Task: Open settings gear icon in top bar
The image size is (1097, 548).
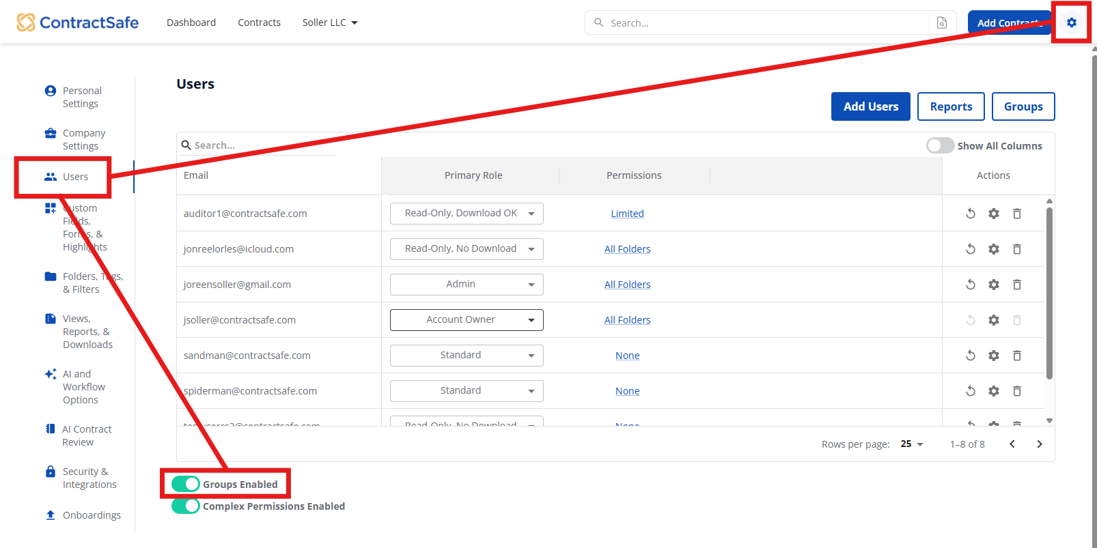Action: (1071, 23)
